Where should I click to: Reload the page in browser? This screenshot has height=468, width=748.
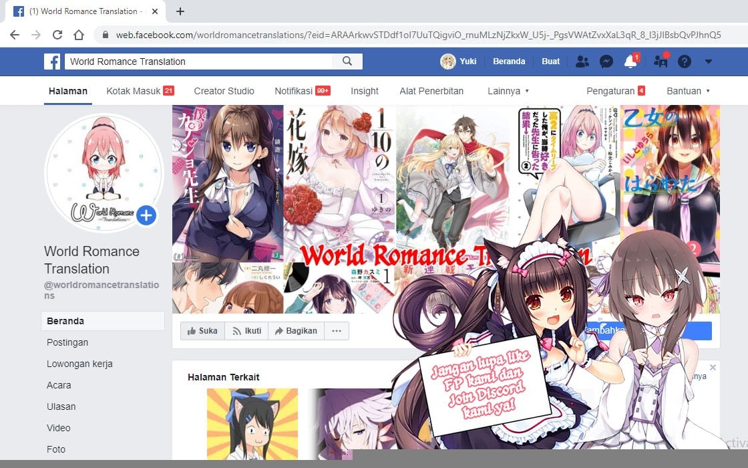(57, 35)
